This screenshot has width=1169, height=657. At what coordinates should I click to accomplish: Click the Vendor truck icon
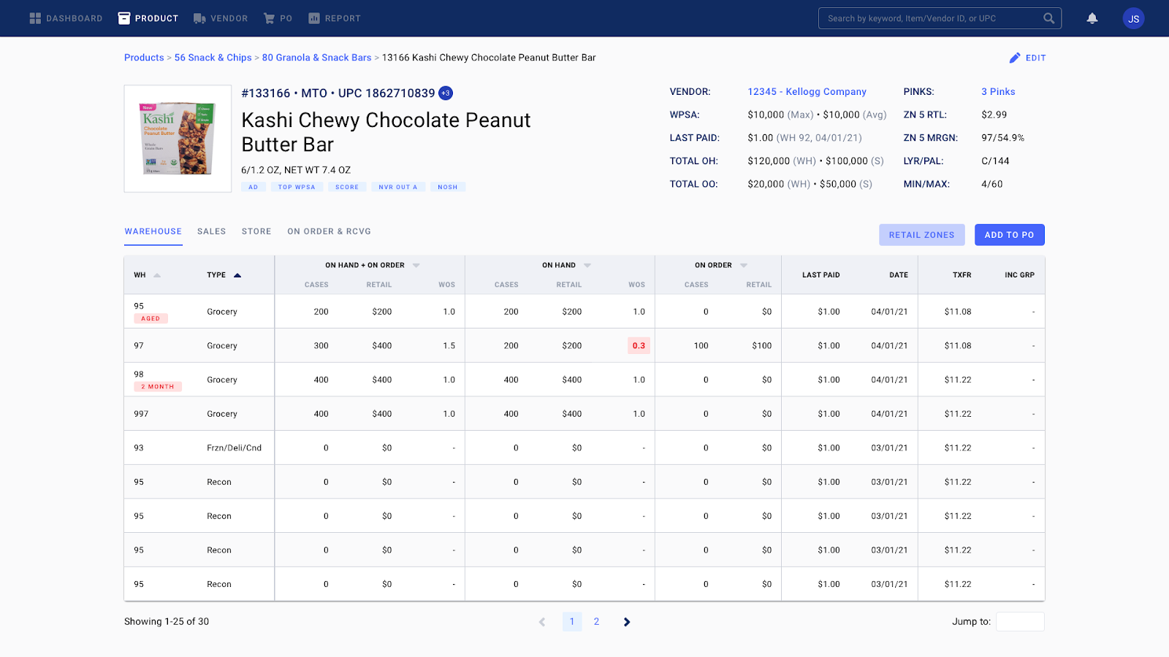point(199,18)
